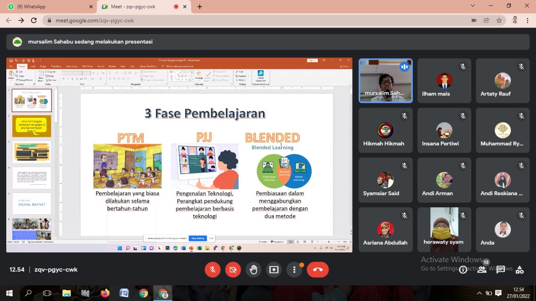
Task: Open Firefox from the Windows taskbar
Action: [105, 293]
